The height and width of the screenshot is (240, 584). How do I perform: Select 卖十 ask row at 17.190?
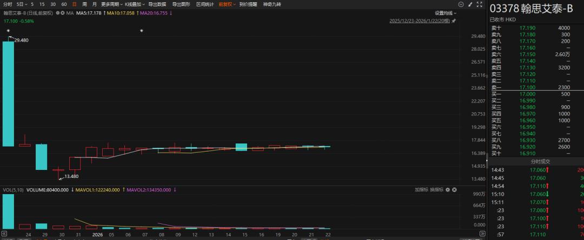(x=536, y=28)
